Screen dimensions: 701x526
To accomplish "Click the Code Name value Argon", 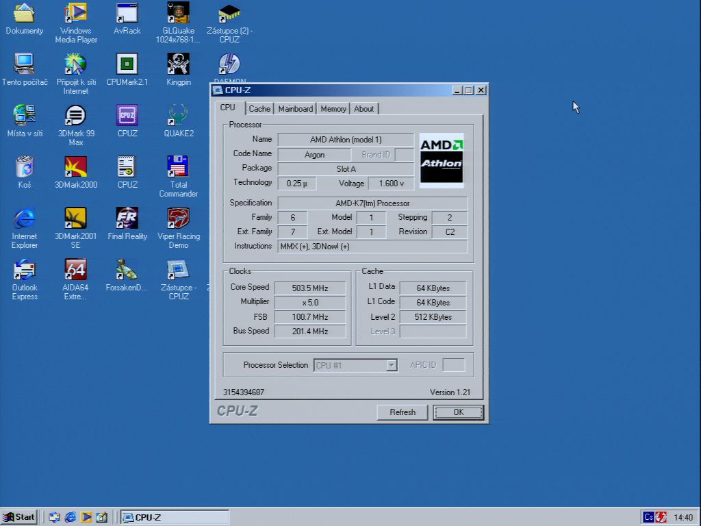I will 314,155.
